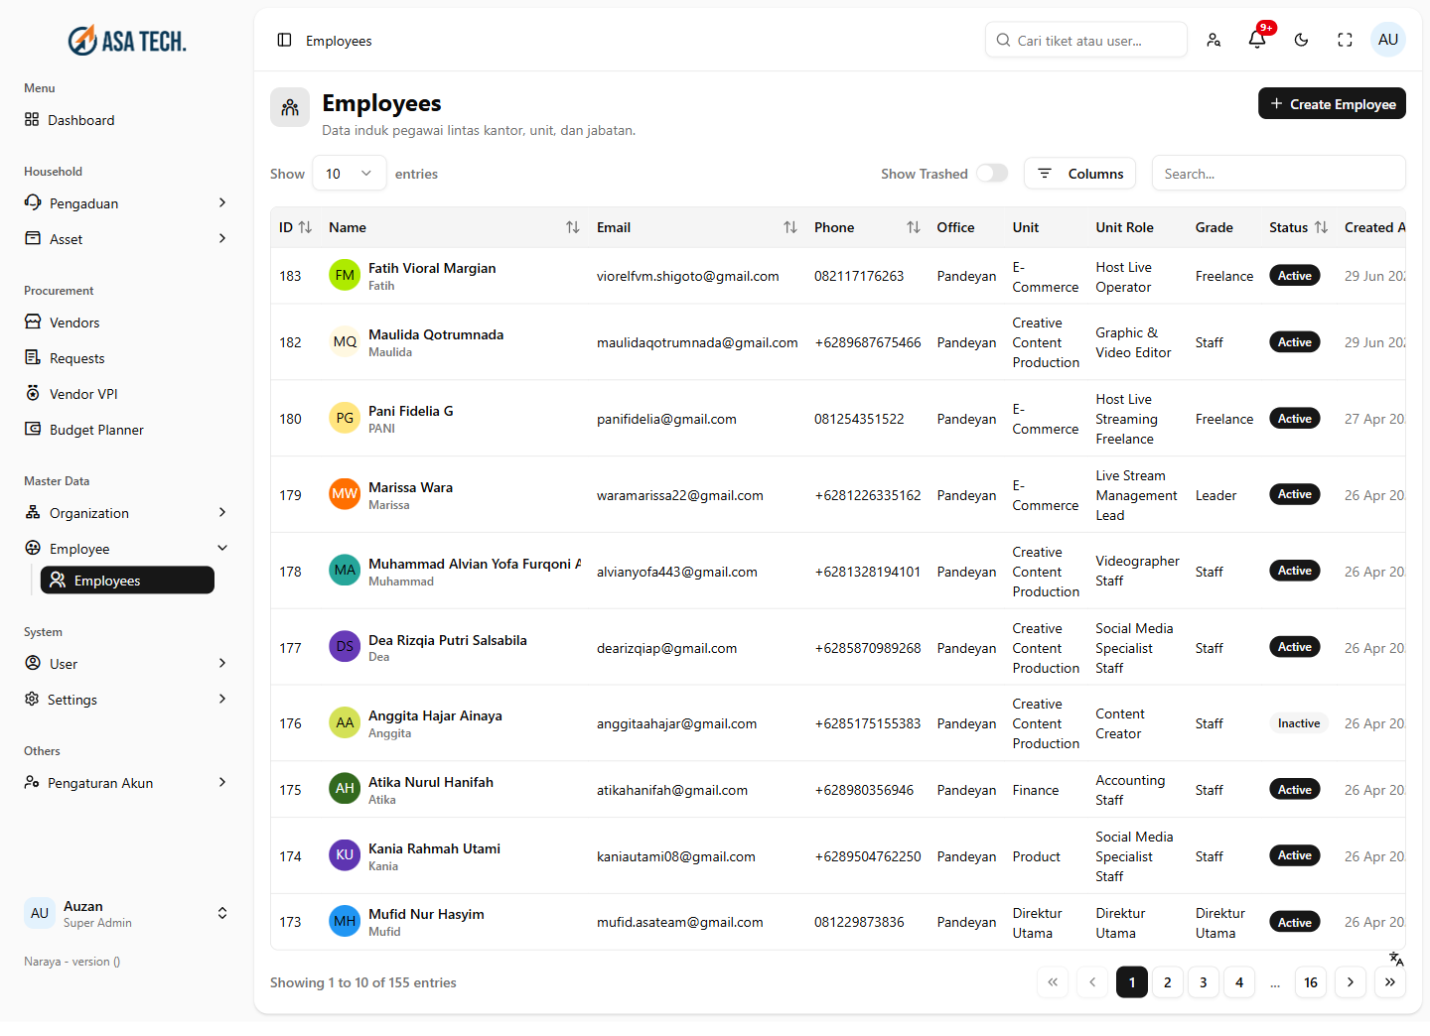This screenshot has height=1036, width=1430.
Task: Sort employees by Status column
Action: 1321,227
